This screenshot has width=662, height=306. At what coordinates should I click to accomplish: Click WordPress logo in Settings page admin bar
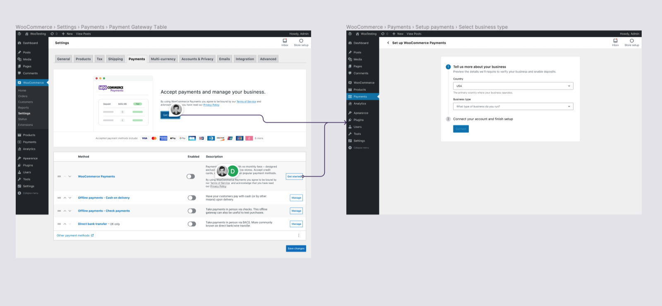pyautogui.click(x=19, y=34)
